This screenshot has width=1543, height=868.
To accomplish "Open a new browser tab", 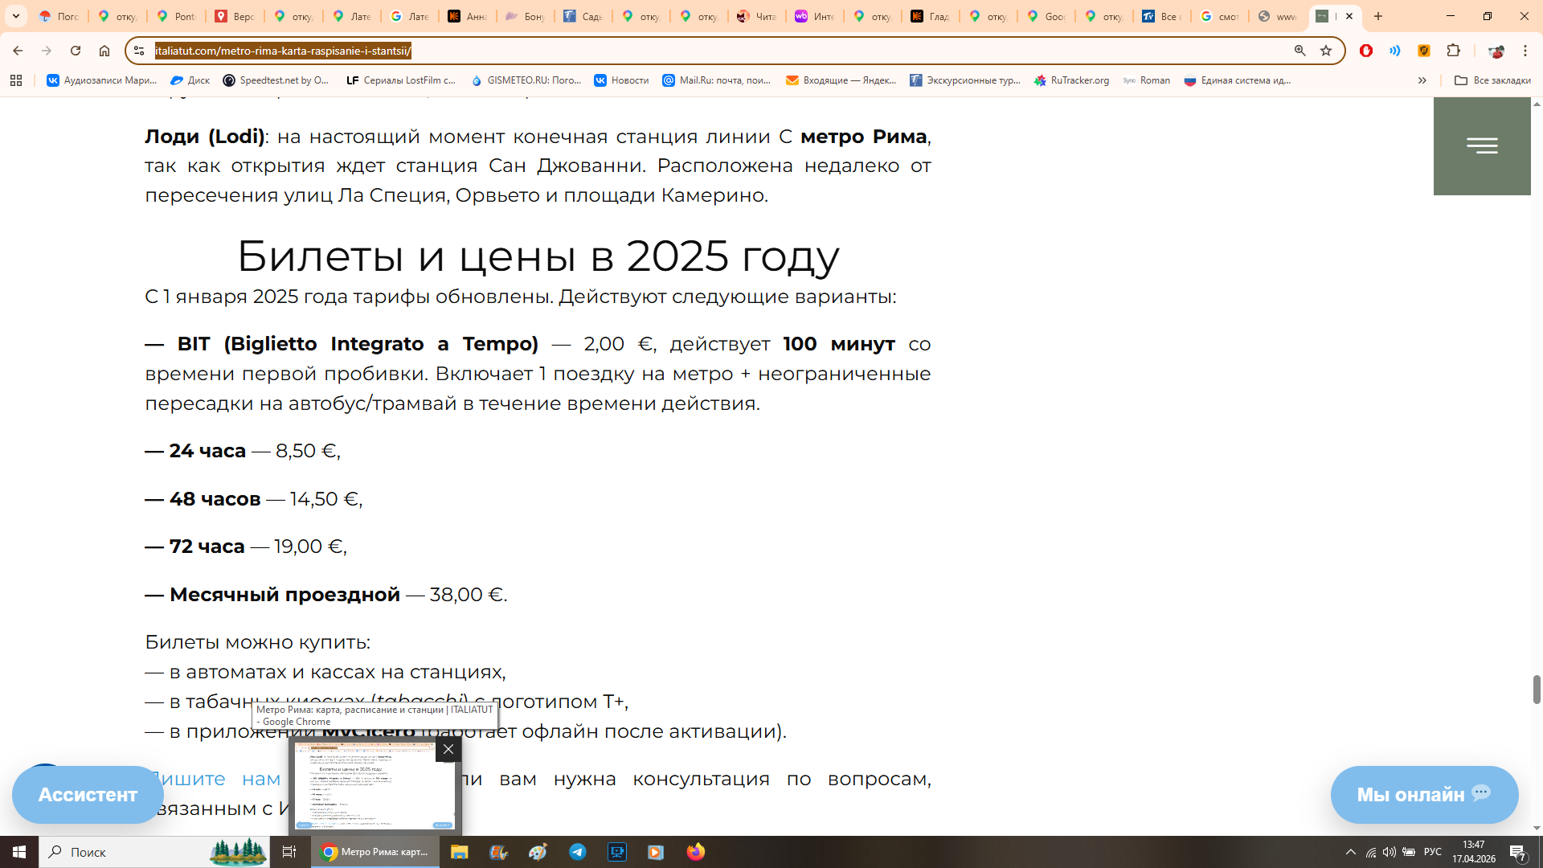I will 1378,16.
